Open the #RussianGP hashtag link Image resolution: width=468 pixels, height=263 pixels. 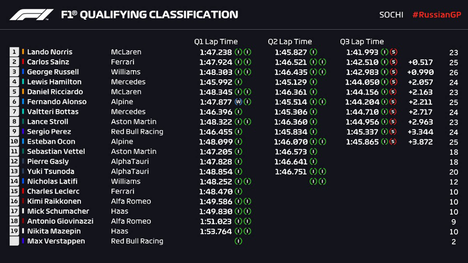(x=437, y=15)
